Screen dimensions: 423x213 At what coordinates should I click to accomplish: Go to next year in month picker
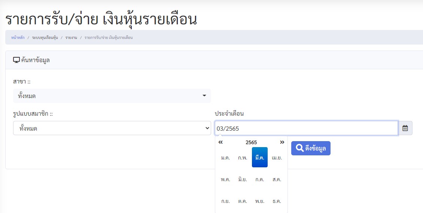282,142
